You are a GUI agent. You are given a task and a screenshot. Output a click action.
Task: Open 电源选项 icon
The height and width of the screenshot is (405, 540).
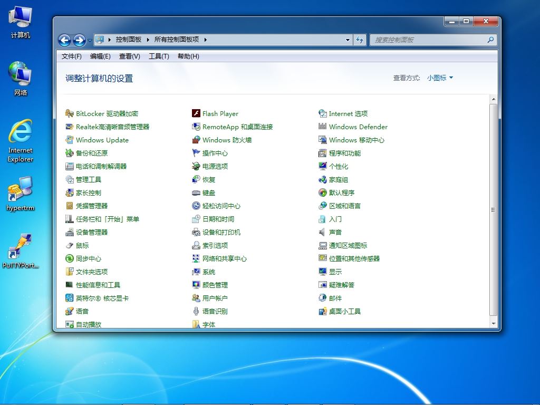[x=196, y=166]
